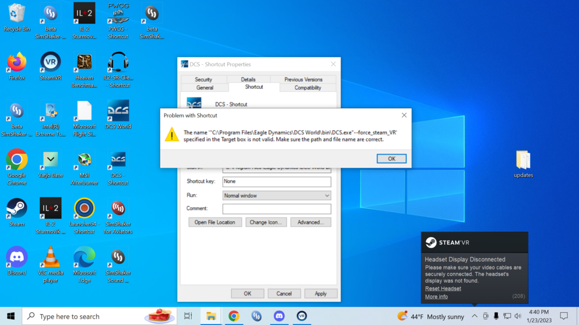Open the Task View taskbar button
The image size is (579, 325).
188,316
